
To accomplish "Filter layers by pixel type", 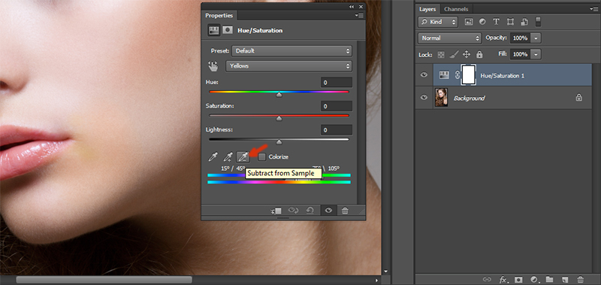I will (x=469, y=22).
